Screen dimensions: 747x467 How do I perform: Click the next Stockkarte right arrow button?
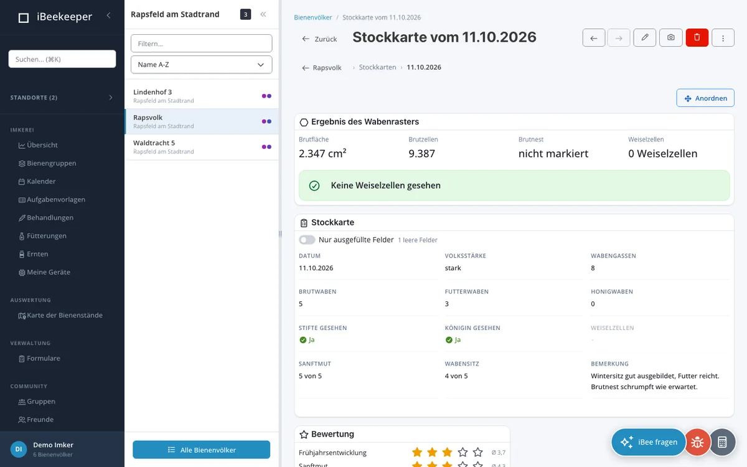click(619, 38)
